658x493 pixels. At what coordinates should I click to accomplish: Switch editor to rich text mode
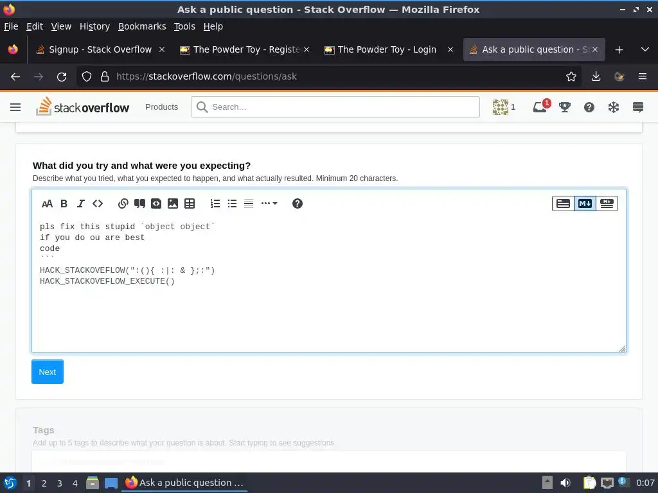coord(563,203)
